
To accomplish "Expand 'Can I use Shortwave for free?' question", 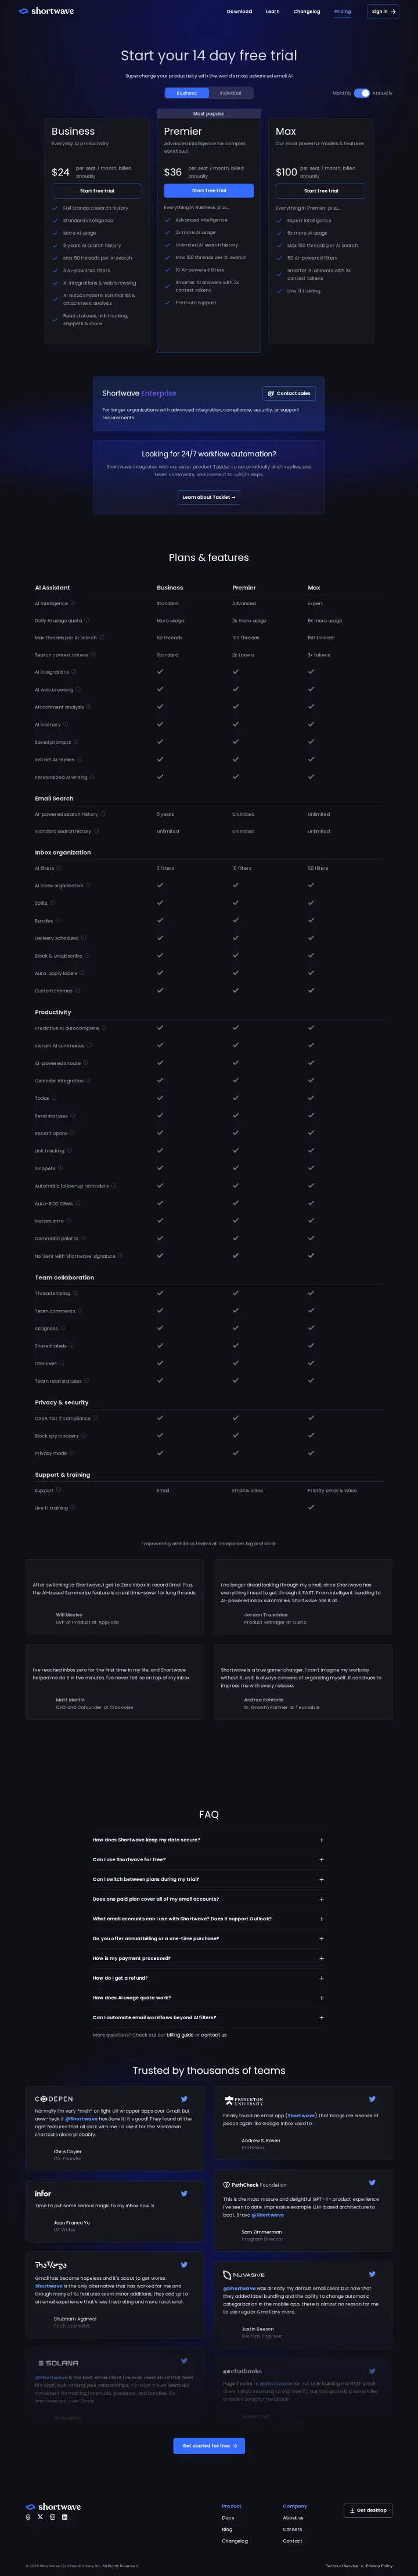I will coord(209,1860).
